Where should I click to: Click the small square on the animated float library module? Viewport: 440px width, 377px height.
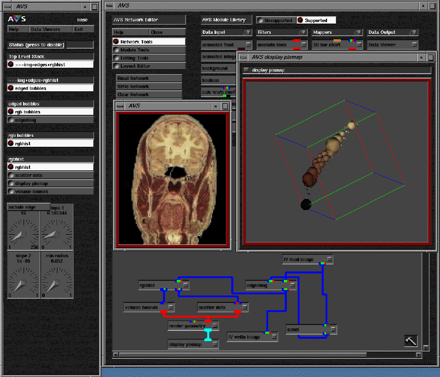[248, 44]
